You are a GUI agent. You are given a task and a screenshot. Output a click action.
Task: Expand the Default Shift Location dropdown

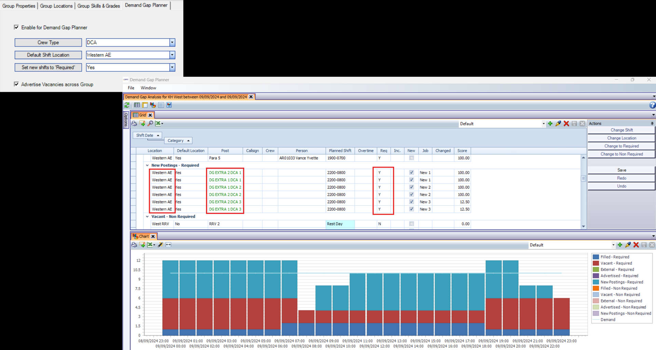click(x=172, y=55)
